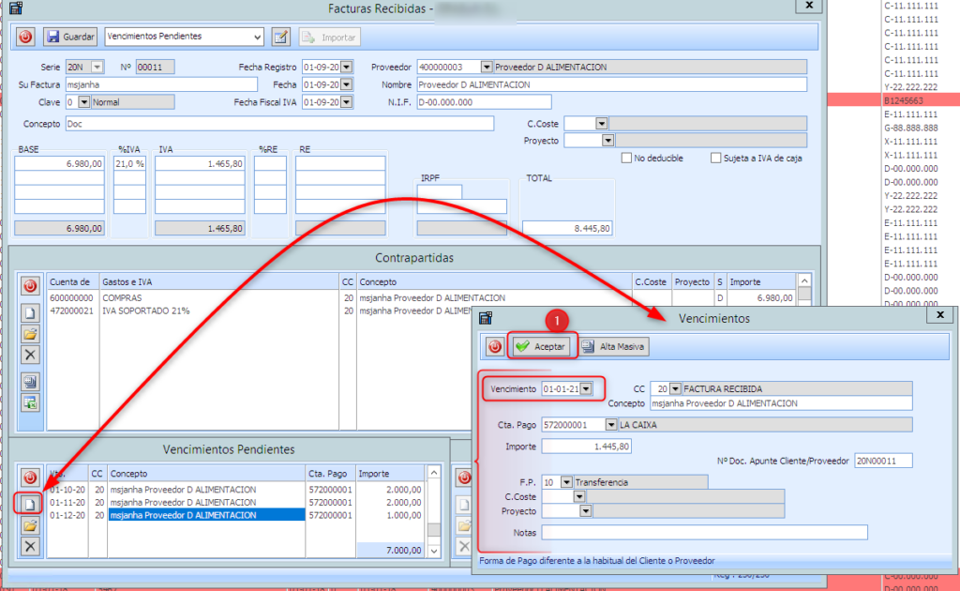
Task: Enable the No deducible checkbox
Action: 626,158
